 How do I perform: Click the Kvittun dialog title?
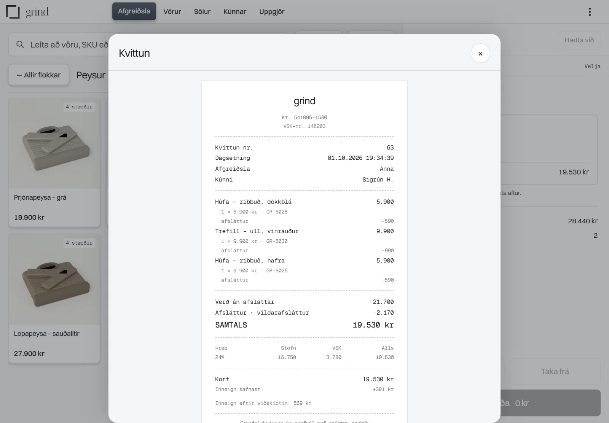click(134, 53)
